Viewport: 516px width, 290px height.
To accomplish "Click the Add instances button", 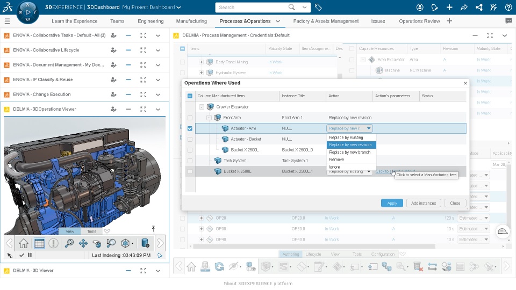I will [x=424, y=203].
